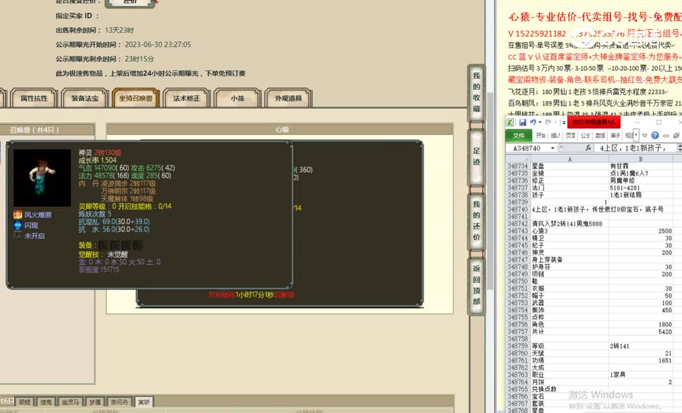The image size is (682, 413).
Task: Click the 风火燎原 skill icon
Action: 18,215
